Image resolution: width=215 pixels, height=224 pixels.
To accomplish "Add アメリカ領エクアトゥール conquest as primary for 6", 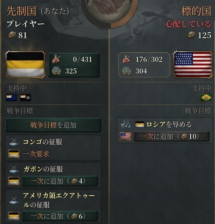I will (60, 216).
